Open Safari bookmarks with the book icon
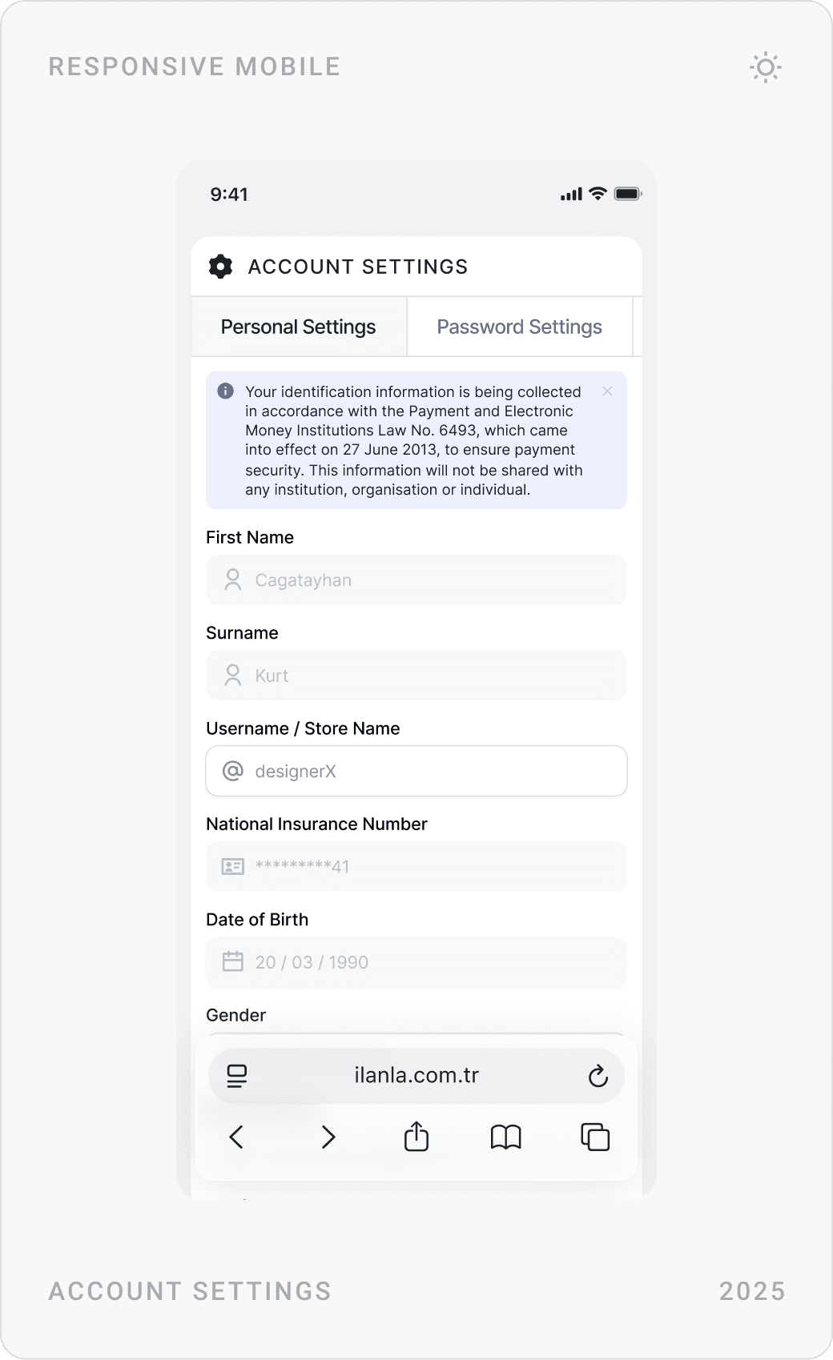Screen dimensions: 833x1360 505,1137
